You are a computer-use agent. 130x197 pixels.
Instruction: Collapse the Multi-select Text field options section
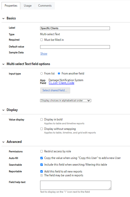pyautogui.click(x=3, y=64)
